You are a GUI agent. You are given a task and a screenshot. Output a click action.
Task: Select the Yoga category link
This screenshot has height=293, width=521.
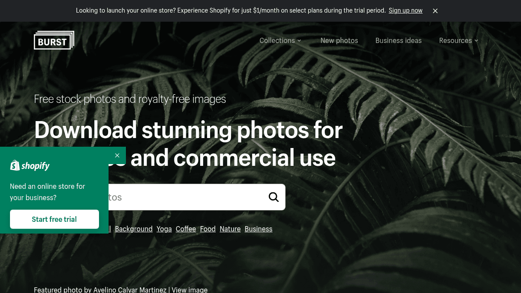pyautogui.click(x=164, y=229)
